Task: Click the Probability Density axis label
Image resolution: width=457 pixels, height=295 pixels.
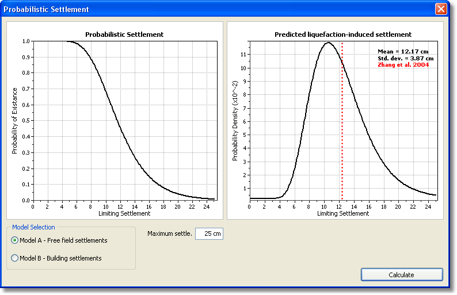Action: click(x=235, y=121)
